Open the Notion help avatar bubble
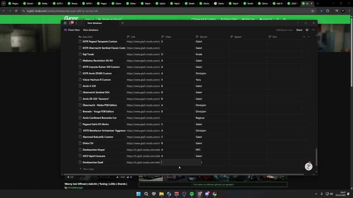353x198 pixels. click(x=309, y=166)
